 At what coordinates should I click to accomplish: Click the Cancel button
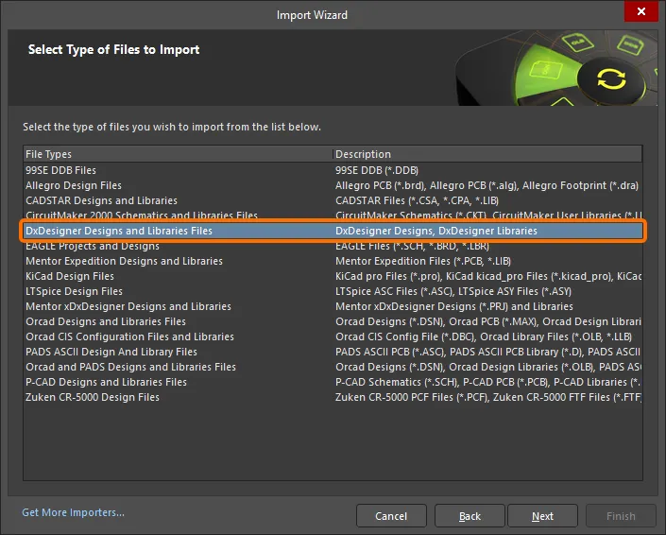391,516
